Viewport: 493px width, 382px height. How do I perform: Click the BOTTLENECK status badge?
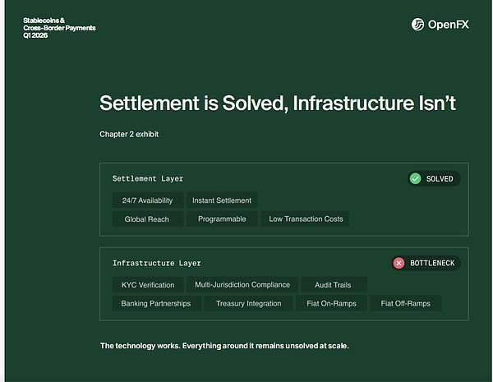point(426,263)
